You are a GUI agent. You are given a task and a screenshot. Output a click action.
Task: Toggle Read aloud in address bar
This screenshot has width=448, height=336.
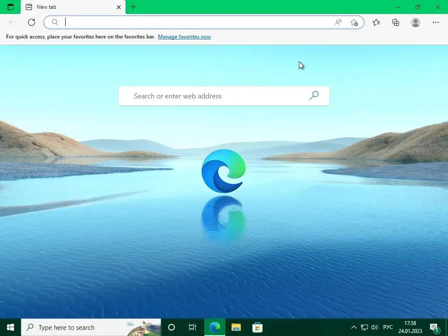coord(338,22)
